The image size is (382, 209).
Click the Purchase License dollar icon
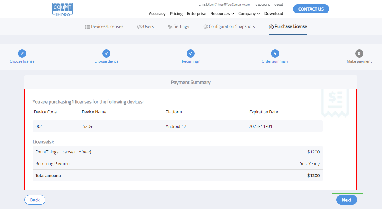271,27
